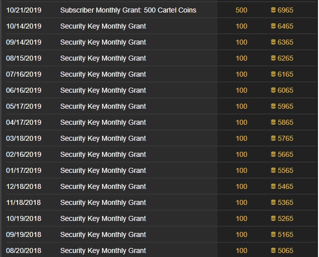Select the 10/14/2019 Security Key Monthly Grant
This screenshot has height=257, width=319.
coord(103,26)
